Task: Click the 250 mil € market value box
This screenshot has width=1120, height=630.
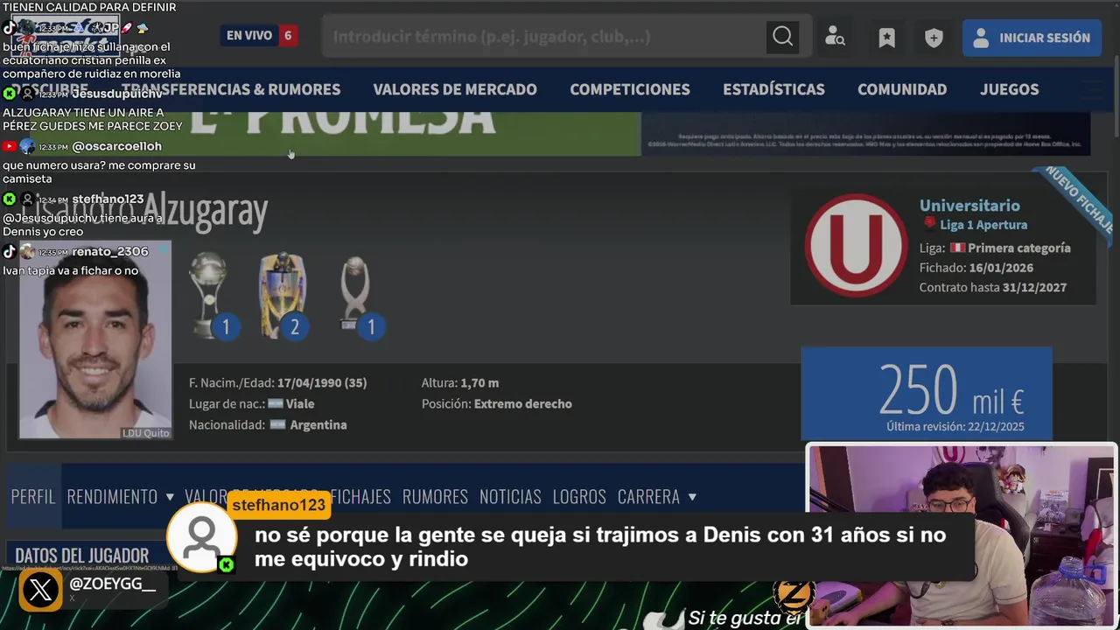Action: (927, 394)
